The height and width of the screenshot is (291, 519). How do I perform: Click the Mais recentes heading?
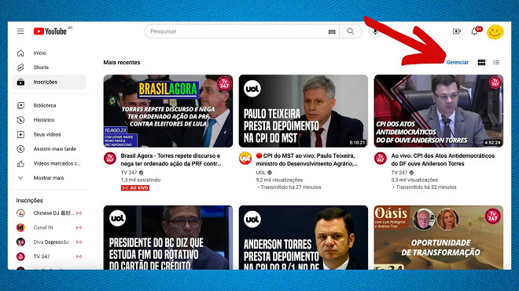point(122,63)
